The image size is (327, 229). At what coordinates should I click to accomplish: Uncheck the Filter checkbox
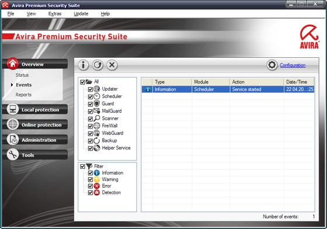(82, 166)
